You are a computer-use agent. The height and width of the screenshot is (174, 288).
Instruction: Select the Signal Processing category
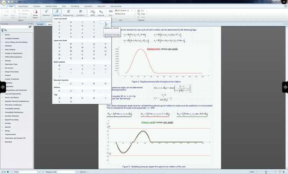tap(12, 119)
